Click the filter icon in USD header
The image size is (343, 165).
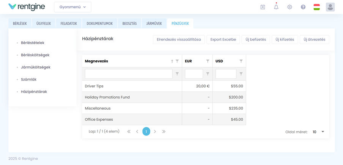tap(241, 61)
